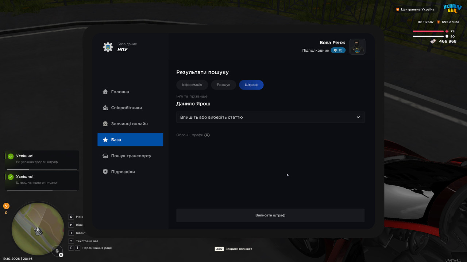The width and height of the screenshot is (467, 262).
Task: Click the red health bar
Action: 428,31
